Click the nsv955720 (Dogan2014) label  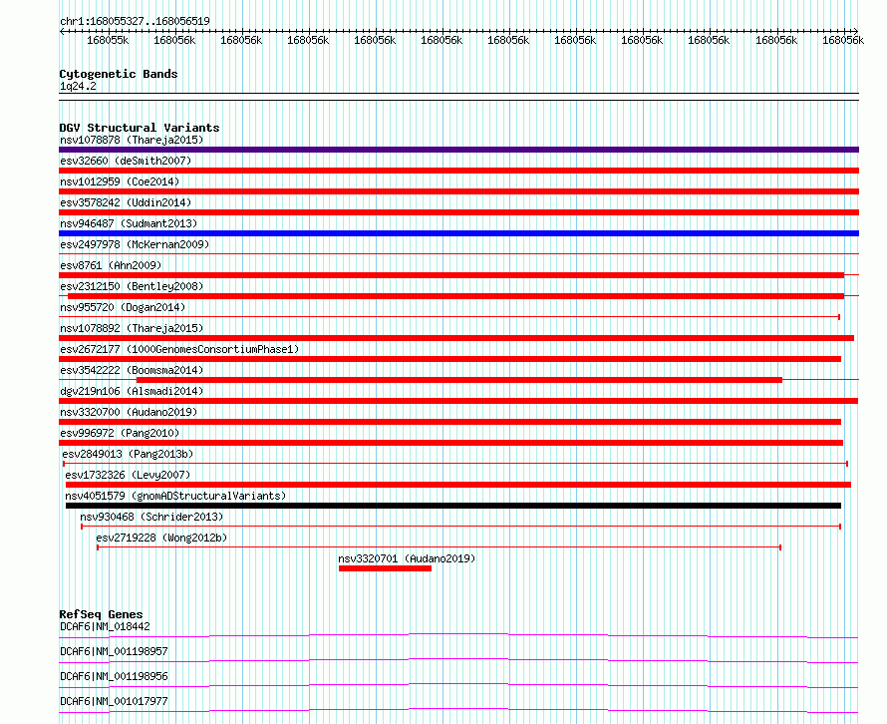(x=123, y=307)
